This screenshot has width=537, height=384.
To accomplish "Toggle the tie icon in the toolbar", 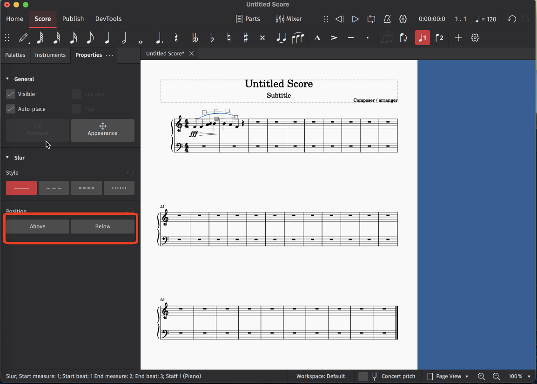I will click(x=281, y=38).
